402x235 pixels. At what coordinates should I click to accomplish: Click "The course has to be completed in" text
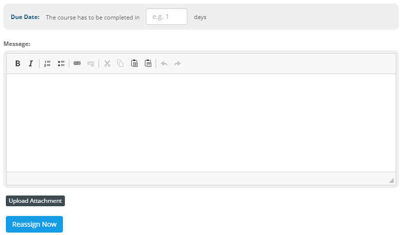click(93, 18)
